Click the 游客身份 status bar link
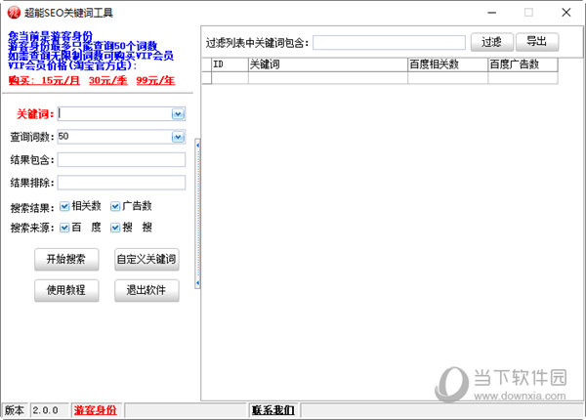The width and height of the screenshot is (586, 420). click(96, 410)
